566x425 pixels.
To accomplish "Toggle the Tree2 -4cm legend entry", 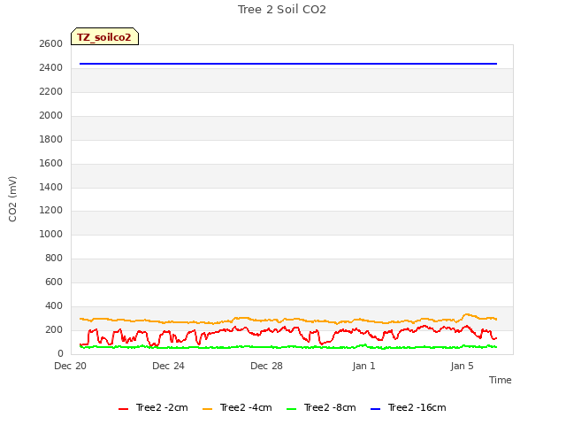I will [237, 407].
